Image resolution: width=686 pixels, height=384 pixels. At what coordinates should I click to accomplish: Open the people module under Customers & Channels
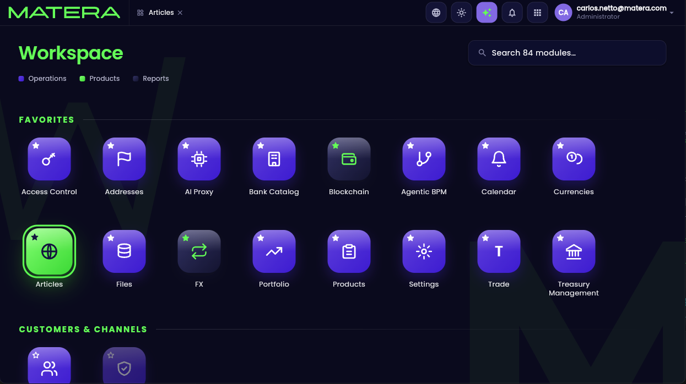[49, 366]
